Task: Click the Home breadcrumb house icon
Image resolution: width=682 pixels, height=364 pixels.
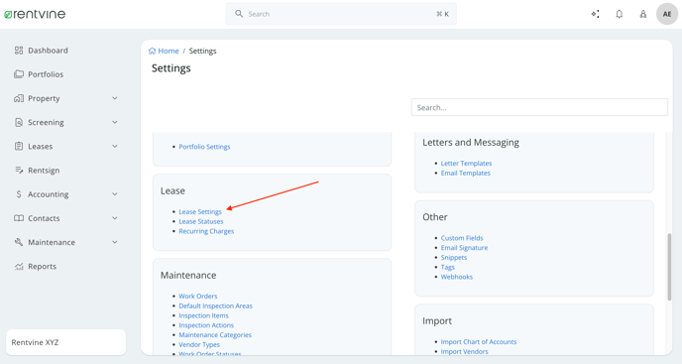Action: coord(153,51)
